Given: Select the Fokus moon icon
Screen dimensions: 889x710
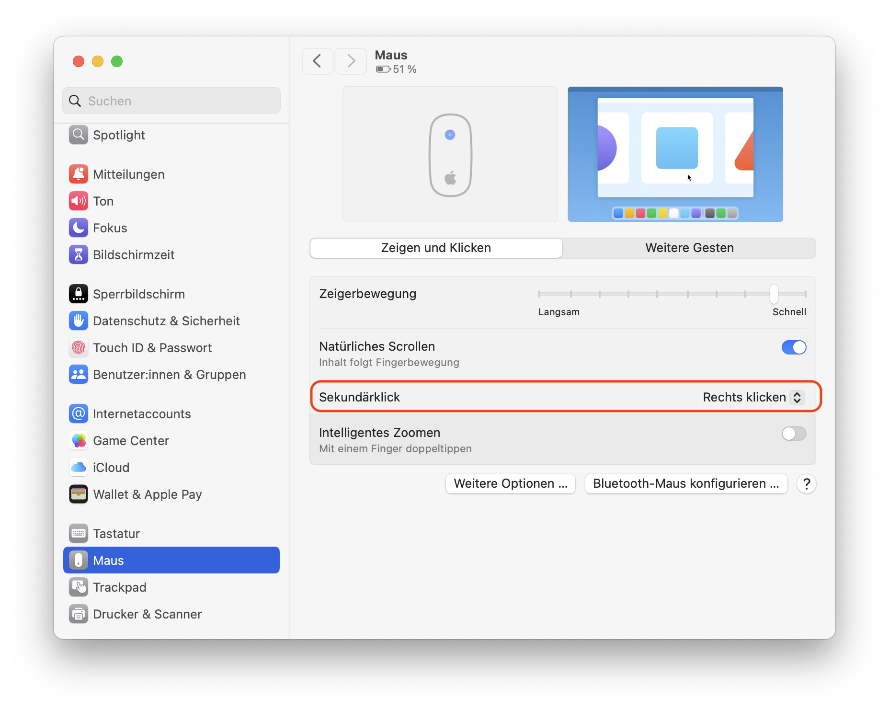Looking at the screenshot, I should click(78, 228).
